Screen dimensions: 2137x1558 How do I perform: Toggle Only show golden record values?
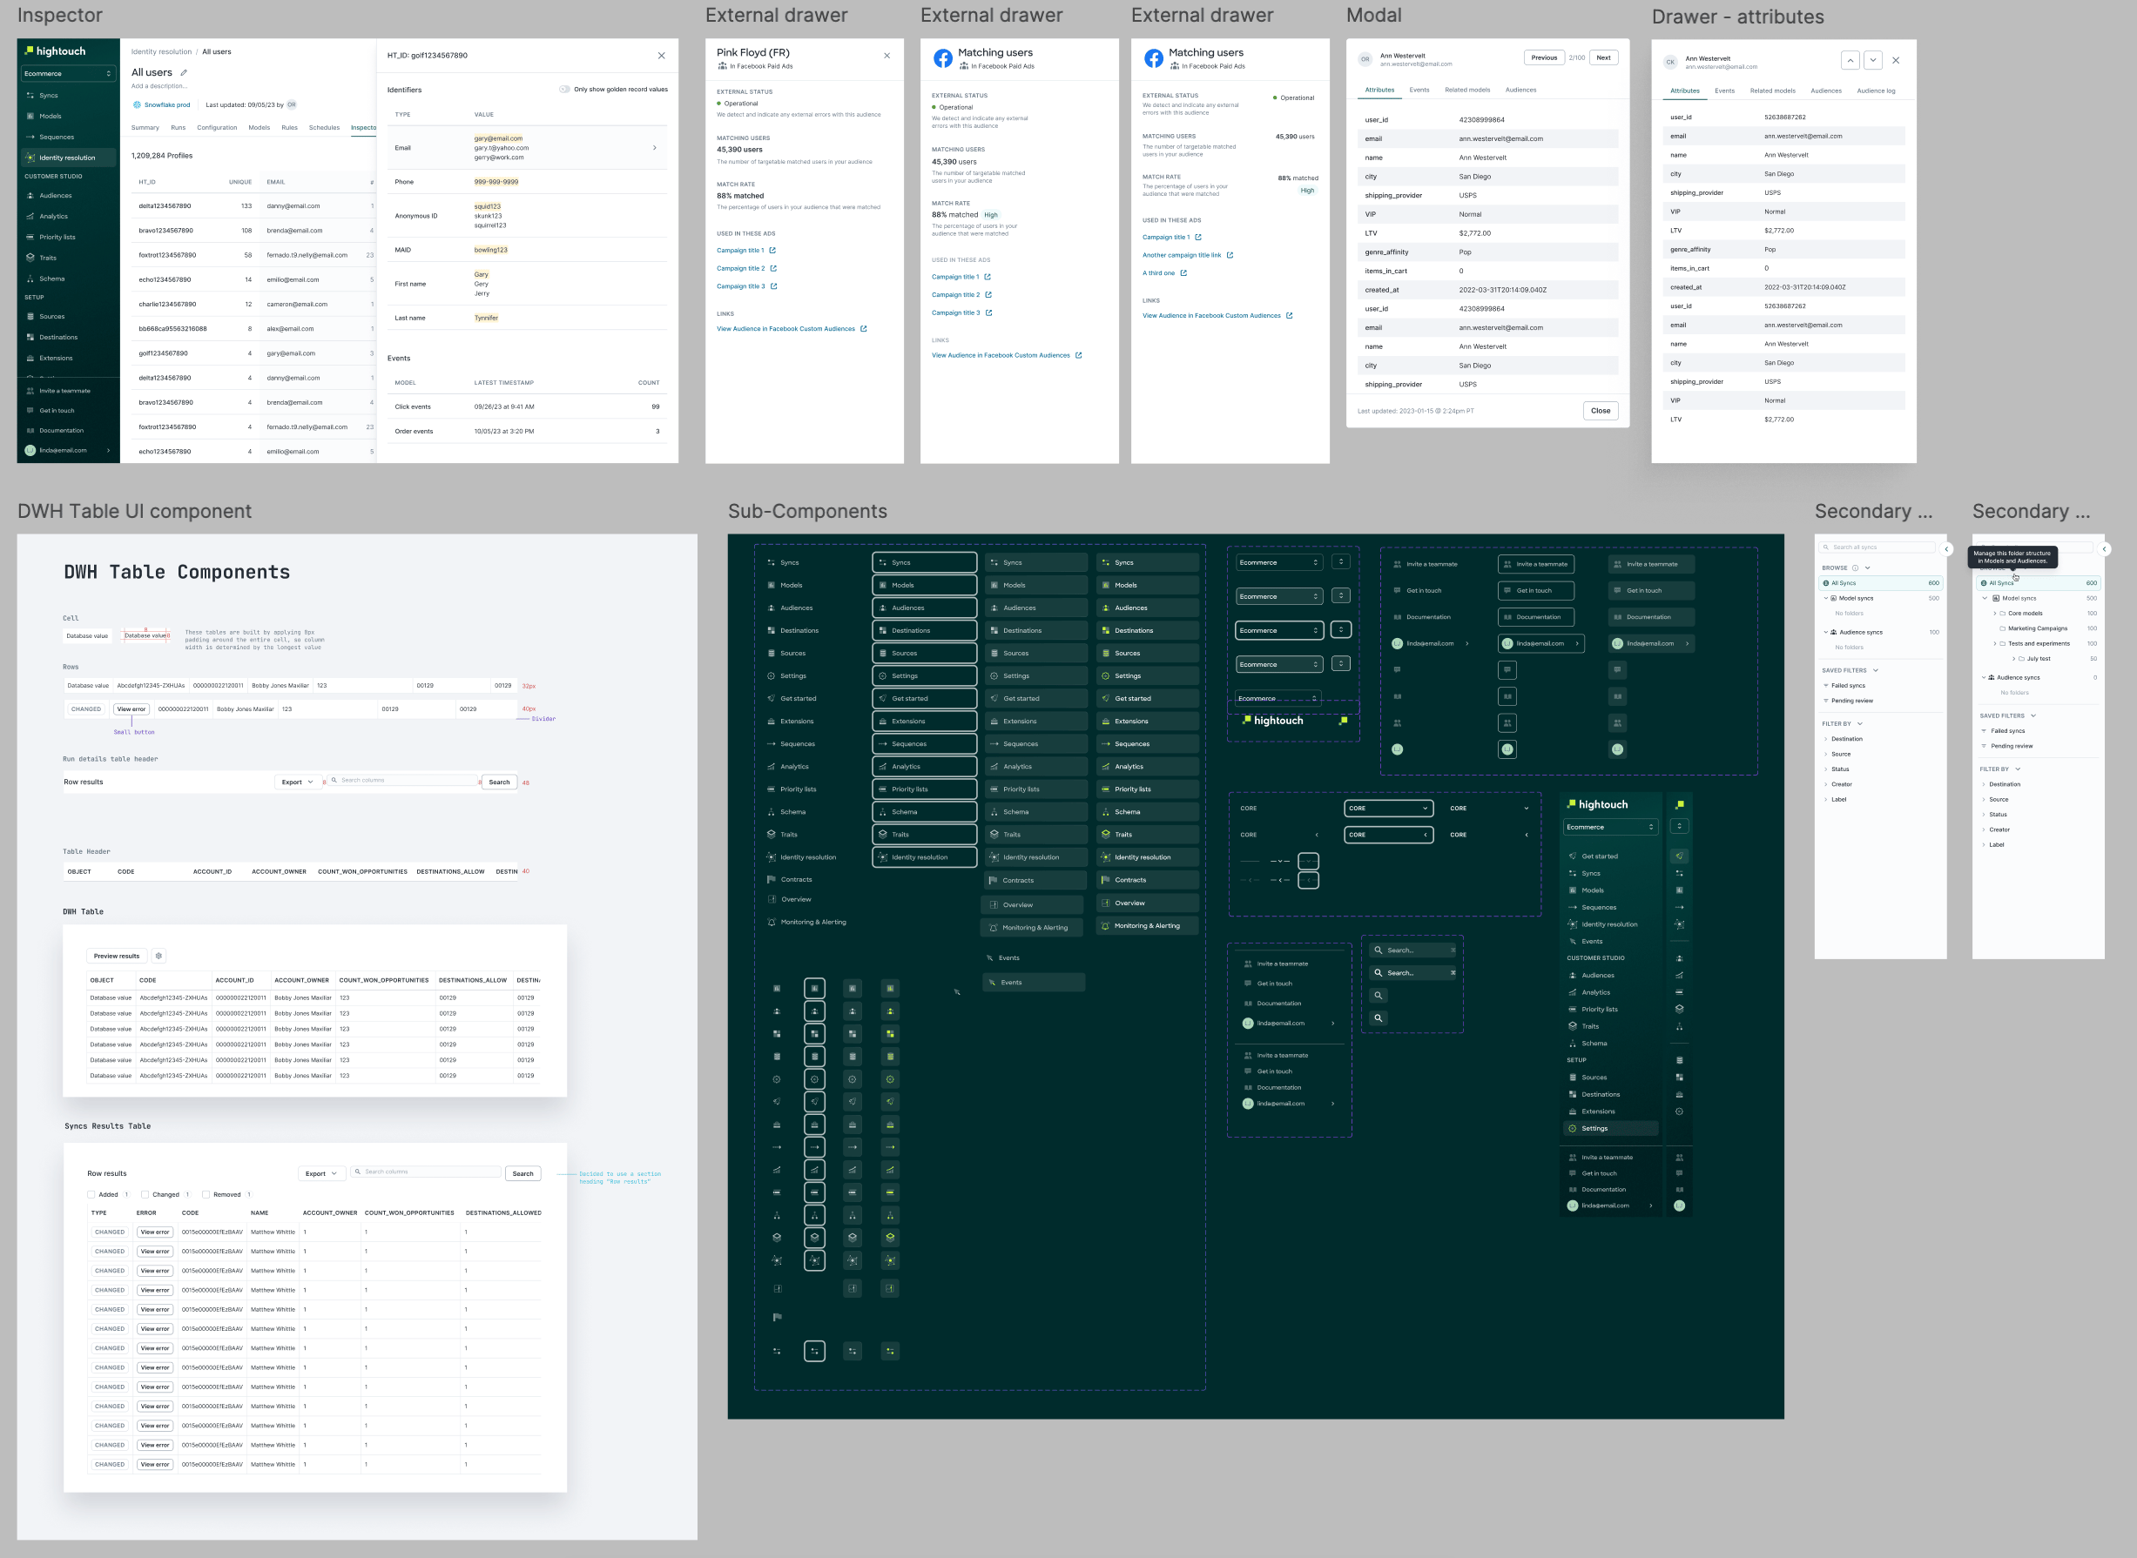pyautogui.click(x=564, y=90)
